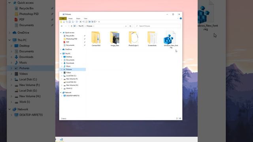Open Music in navigation pane

point(68,66)
